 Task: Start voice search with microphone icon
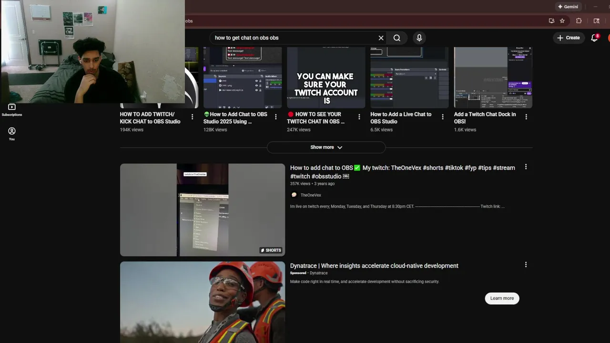pos(419,38)
